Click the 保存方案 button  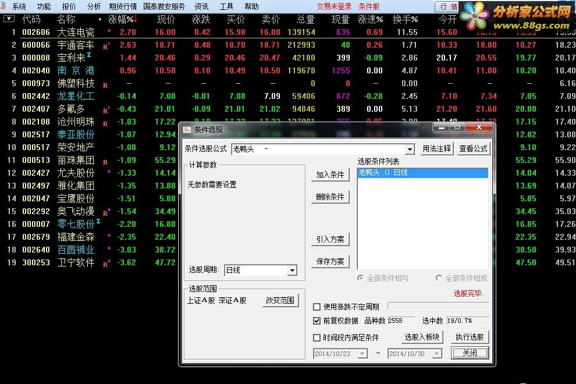[330, 261]
